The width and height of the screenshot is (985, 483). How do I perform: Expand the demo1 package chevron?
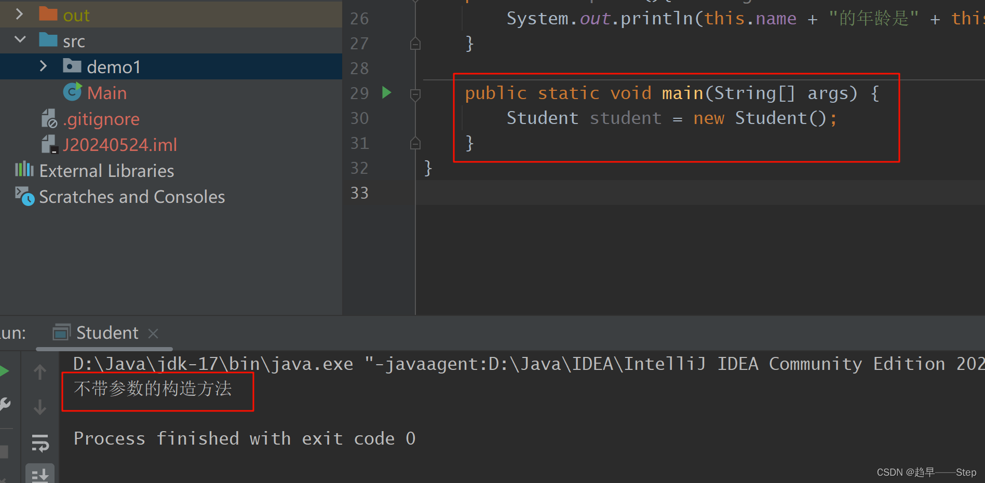[x=44, y=66]
